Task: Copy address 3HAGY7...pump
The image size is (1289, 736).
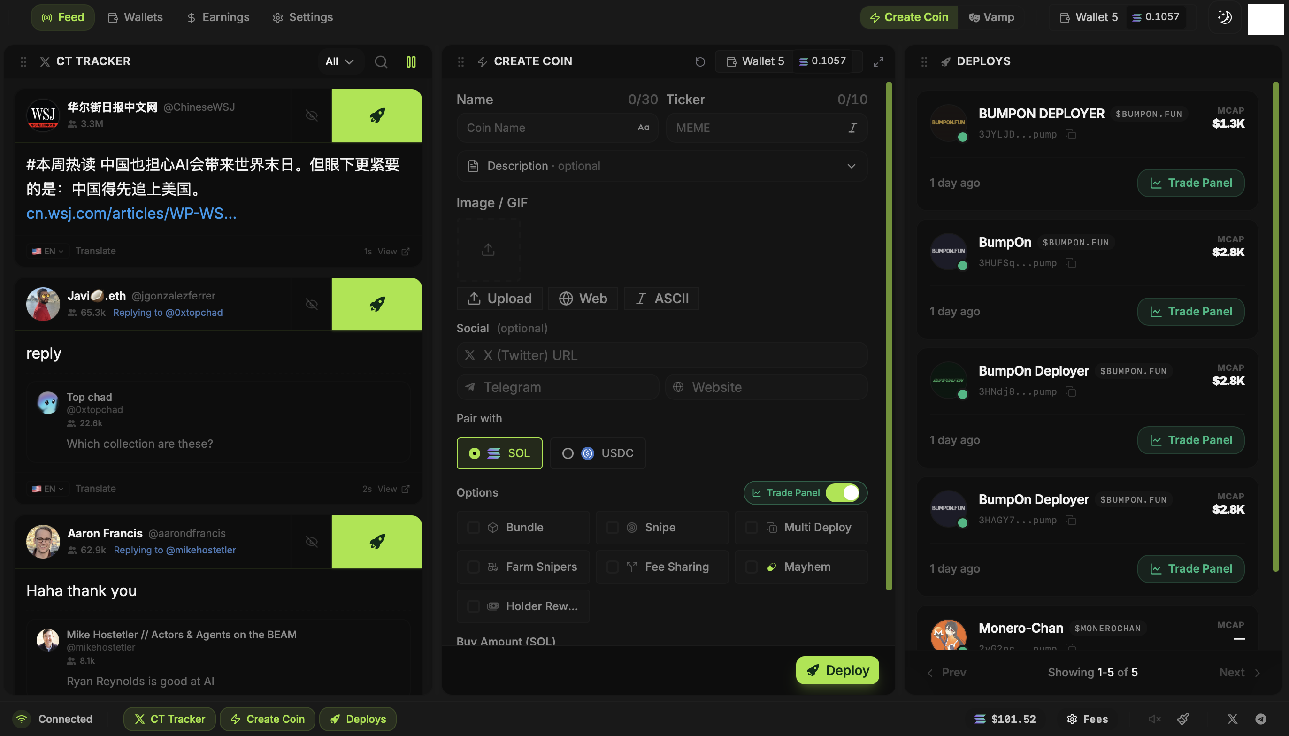Action: pyautogui.click(x=1070, y=520)
